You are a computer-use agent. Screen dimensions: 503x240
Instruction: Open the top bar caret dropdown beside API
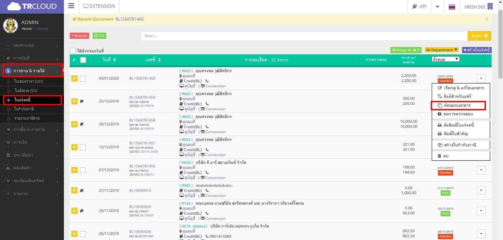(x=438, y=7)
